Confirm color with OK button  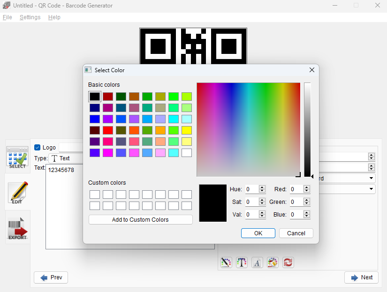click(258, 233)
